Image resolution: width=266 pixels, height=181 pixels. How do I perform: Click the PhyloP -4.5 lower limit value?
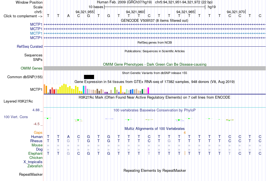click(36, 124)
